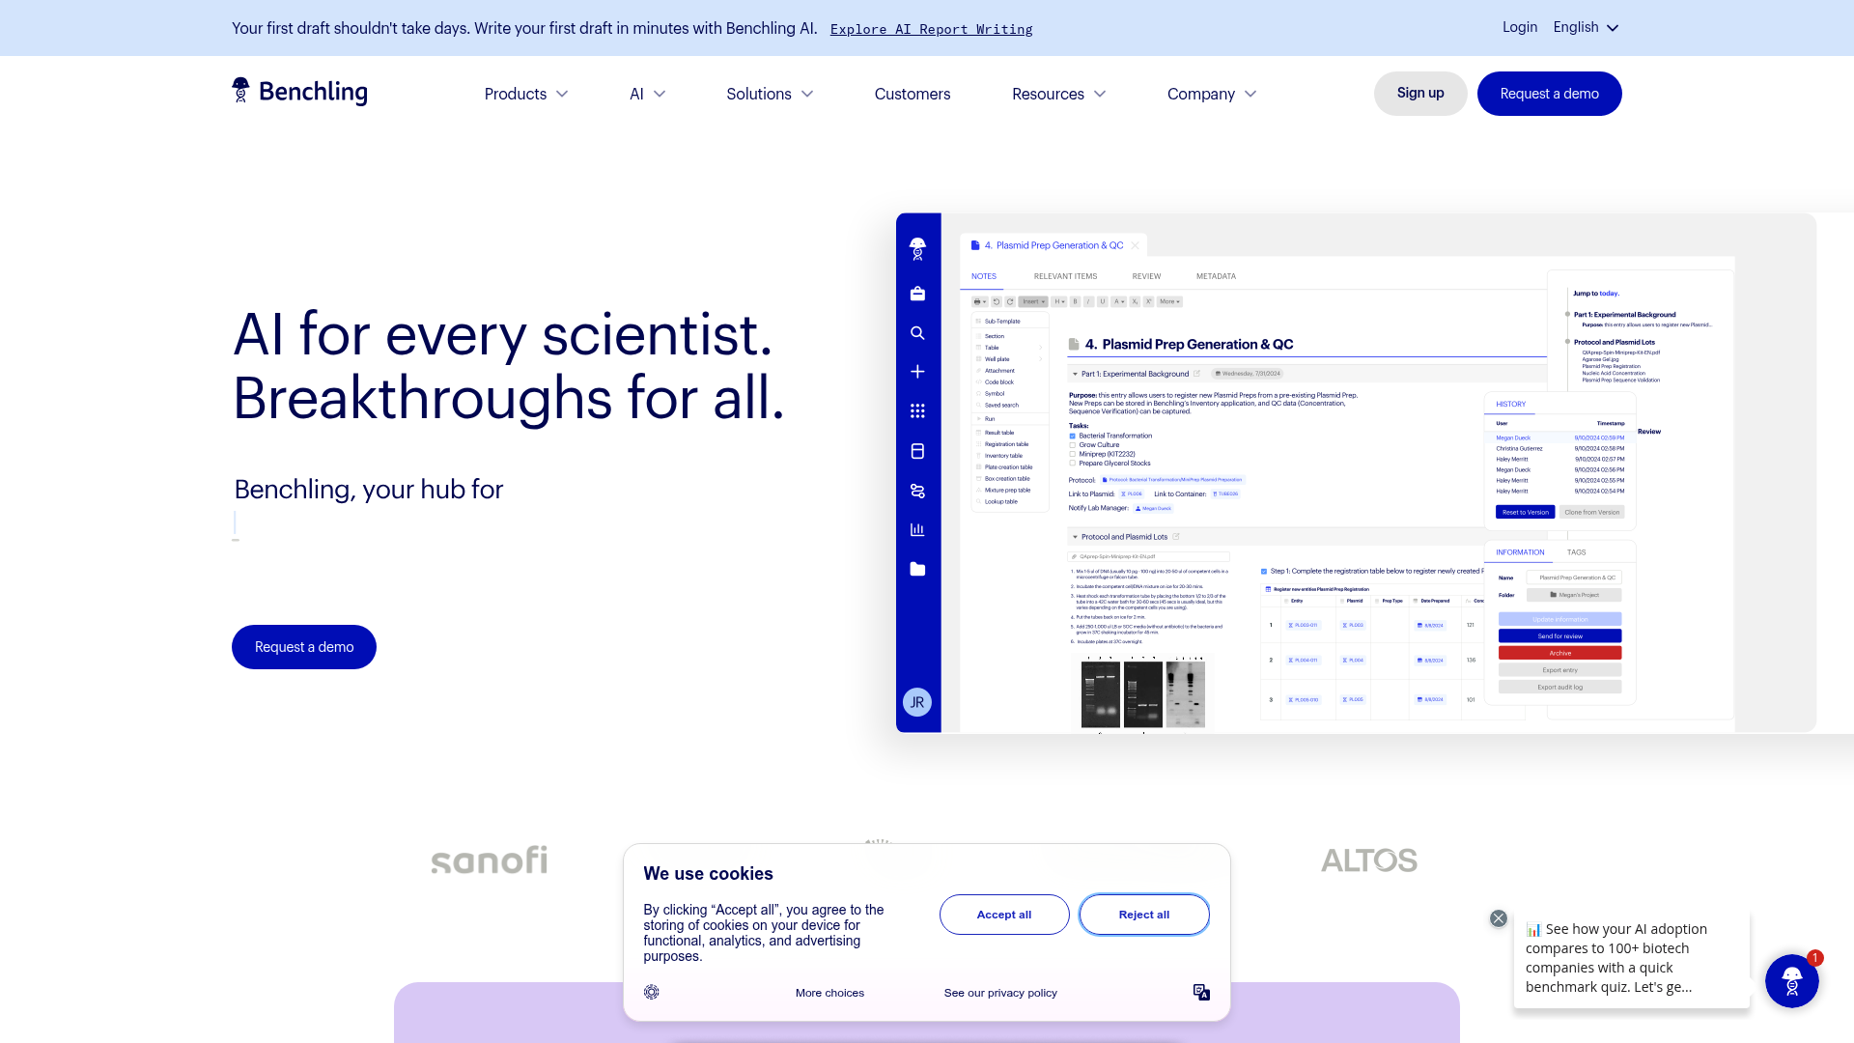Screen dimensions: 1854x1043
Task: Open the Solutions menu in the navbar
Action: (759, 94)
